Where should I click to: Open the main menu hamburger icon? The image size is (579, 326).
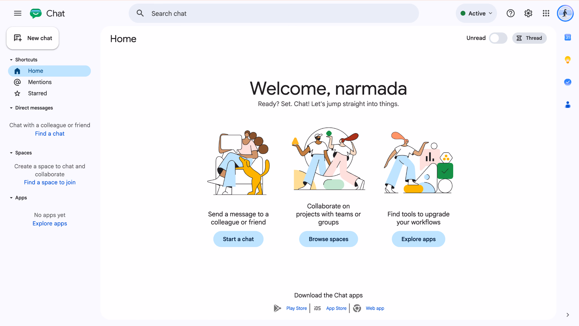(18, 13)
